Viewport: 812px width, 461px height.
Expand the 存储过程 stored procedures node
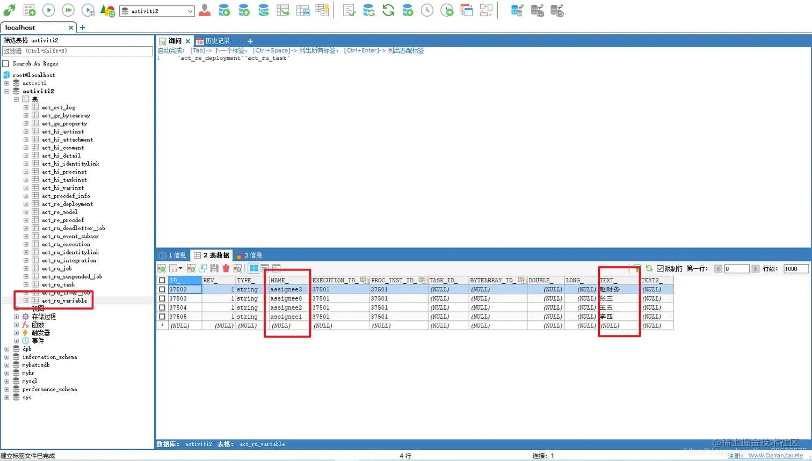(16, 317)
